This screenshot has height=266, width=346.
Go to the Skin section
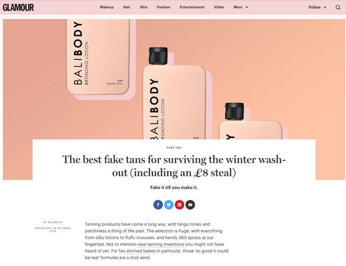click(x=143, y=7)
